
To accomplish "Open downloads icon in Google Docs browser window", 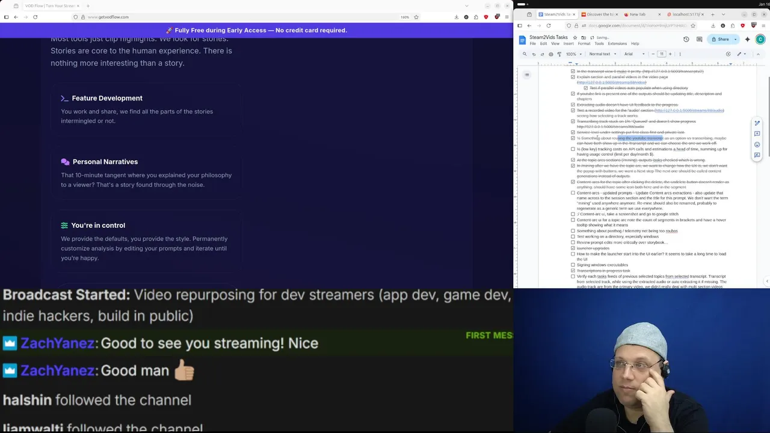I will point(713,25).
